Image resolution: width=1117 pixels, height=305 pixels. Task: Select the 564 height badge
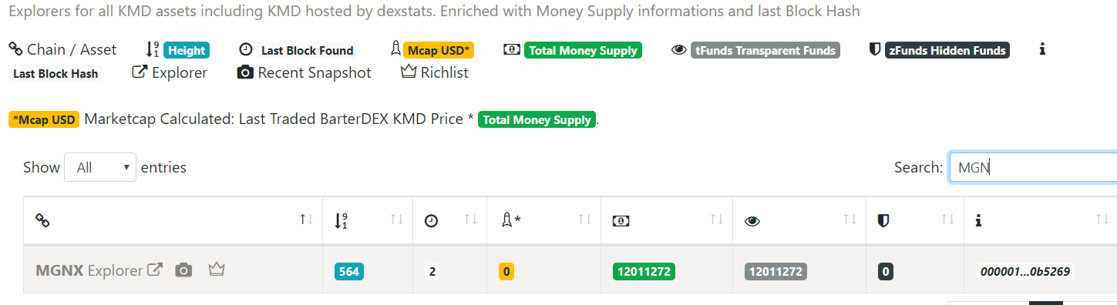pos(349,271)
